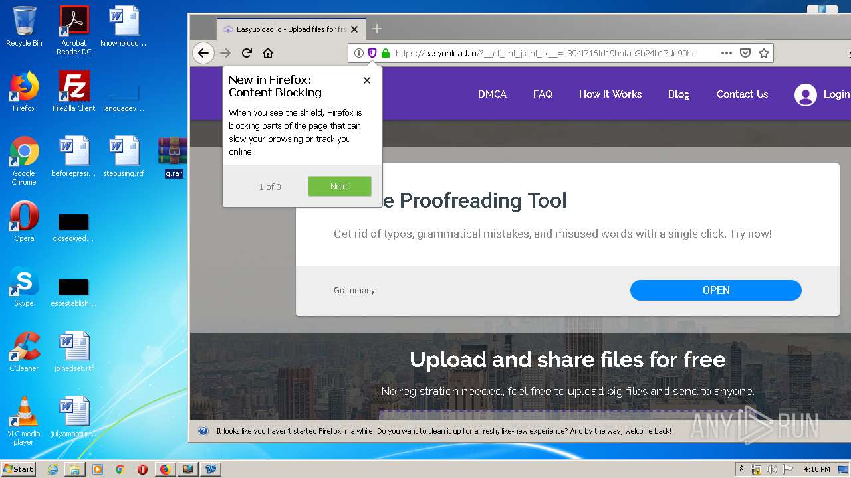
Task: Click the green padlock security icon
Action: (x=386, y=53)
